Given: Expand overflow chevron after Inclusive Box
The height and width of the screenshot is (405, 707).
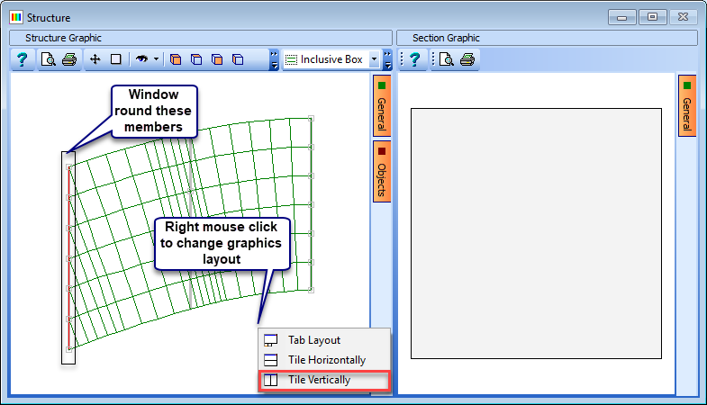Looking at the screenshot, I should pos(388,60).
